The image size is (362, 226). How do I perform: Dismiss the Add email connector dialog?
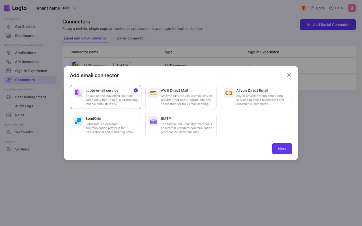(x=289, y=75)
